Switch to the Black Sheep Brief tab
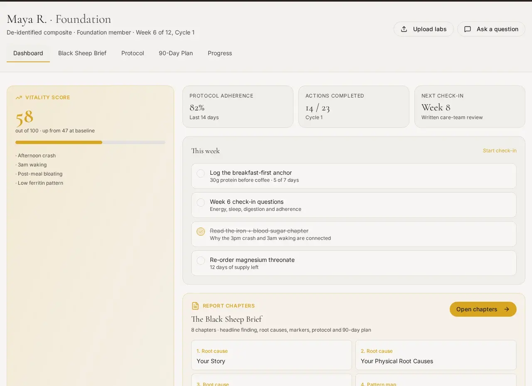532x386 pixels. tap(82, 53)
